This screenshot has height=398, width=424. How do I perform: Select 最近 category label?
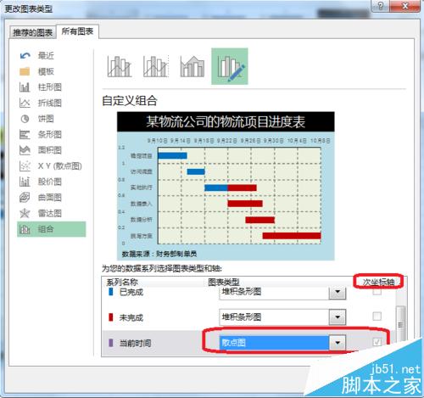(x=46, y=56)
